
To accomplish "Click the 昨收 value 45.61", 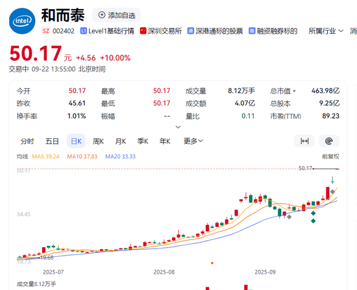I will pyautogui.click(x=77, y=103).
